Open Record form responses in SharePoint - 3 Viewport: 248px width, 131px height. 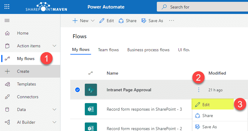pos(144,109)
